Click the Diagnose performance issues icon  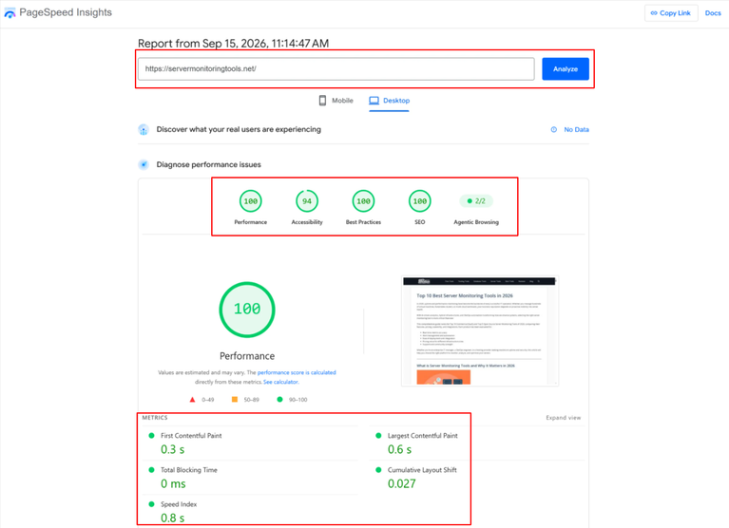[144, 164]
